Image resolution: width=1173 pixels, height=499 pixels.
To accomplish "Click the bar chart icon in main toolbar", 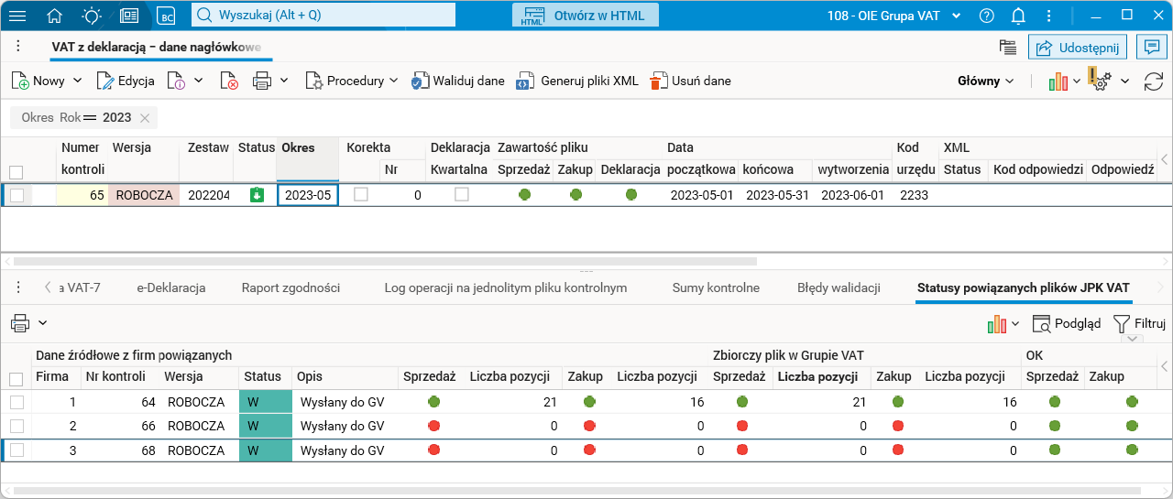I will (x=1058, y=81).
